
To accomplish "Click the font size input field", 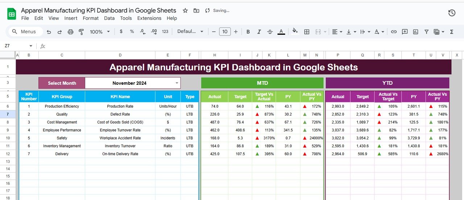I will pyautogui.click(x=225, y=32).
